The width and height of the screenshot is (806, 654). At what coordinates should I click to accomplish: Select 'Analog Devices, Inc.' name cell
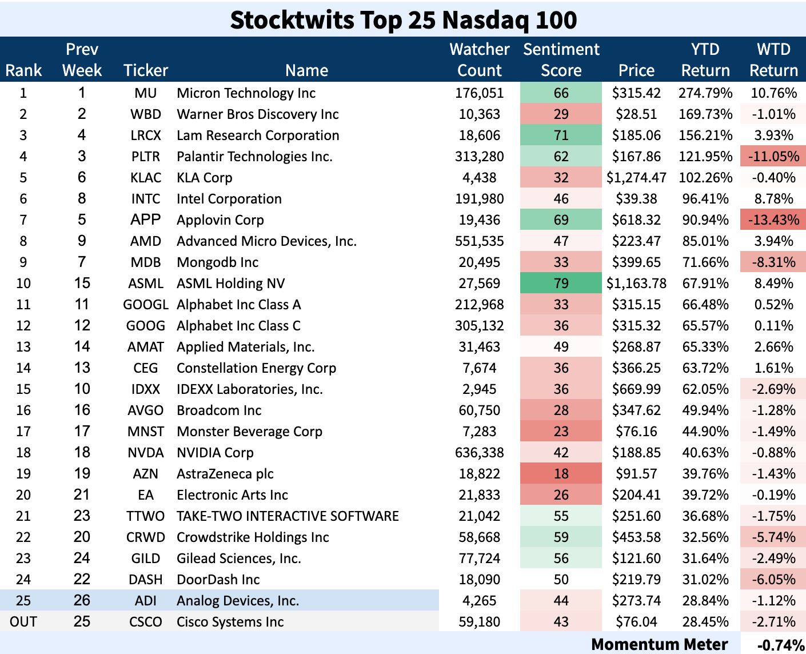click(238, 601)
